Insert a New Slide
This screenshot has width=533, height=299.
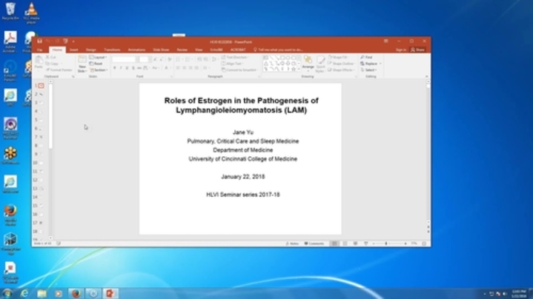point(82,64)
